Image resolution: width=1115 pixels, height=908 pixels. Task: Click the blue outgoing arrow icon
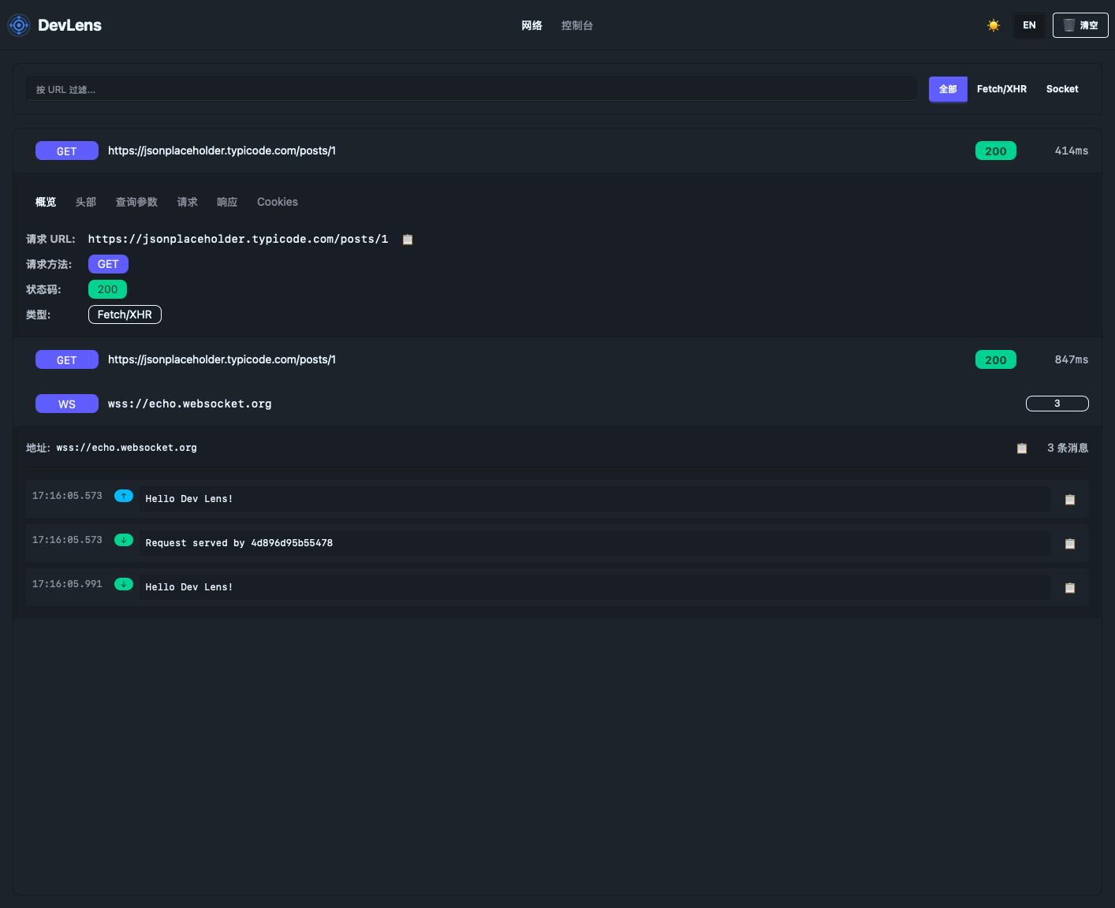click(124, 496)
